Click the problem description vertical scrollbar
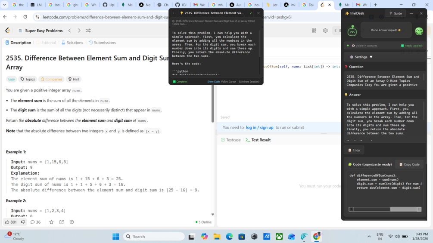 click(213, 103)
